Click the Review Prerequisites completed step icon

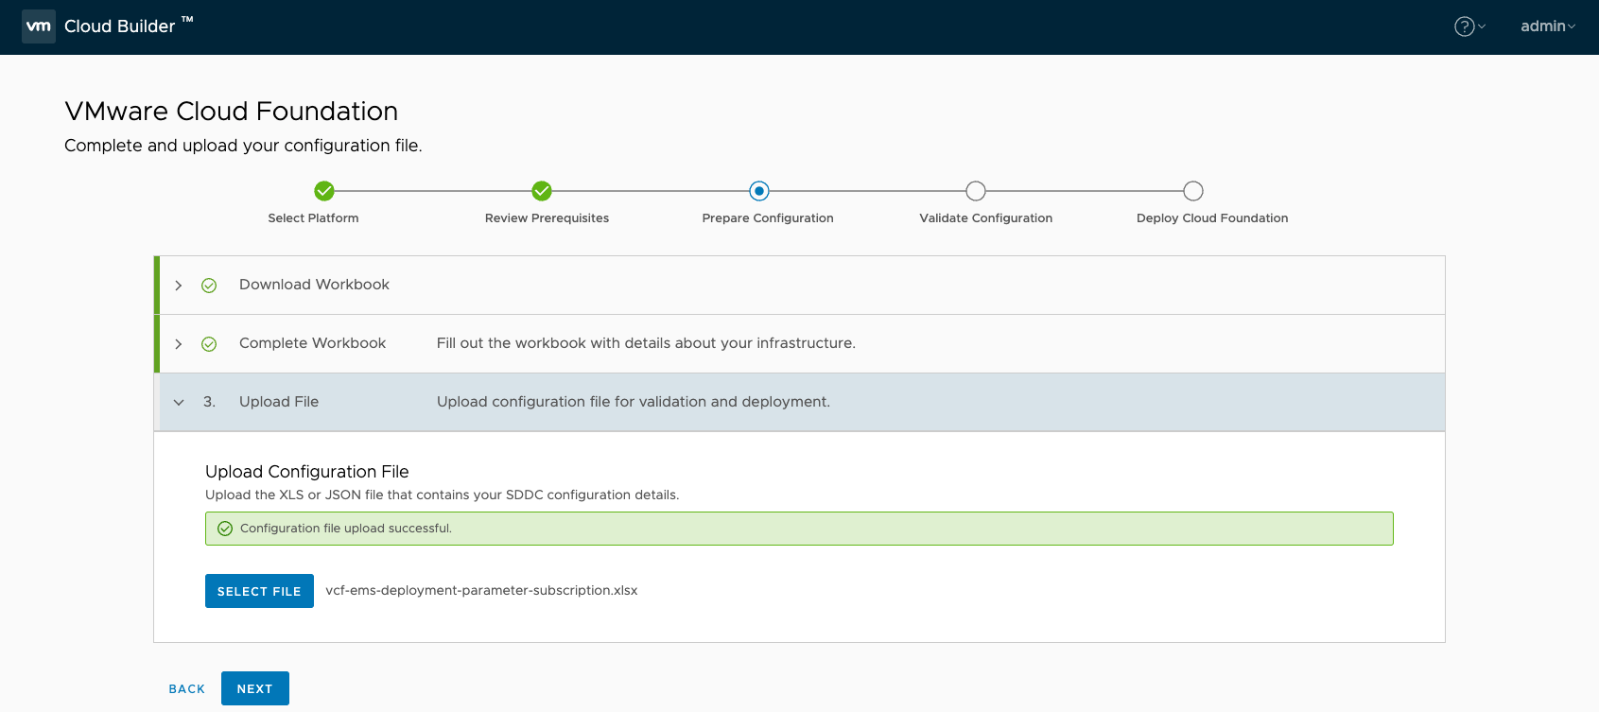click(542, 191)
